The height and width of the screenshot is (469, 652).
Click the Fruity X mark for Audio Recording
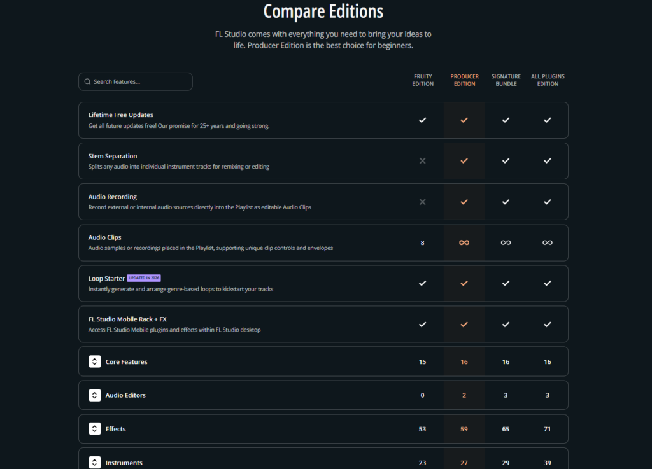pyautogui.click(x=423, y=202)
